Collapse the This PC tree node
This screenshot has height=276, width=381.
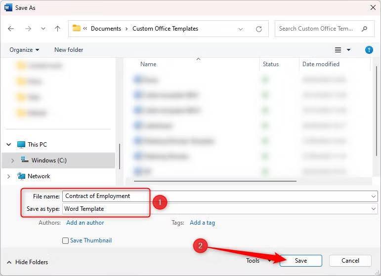tap(9, 145)
